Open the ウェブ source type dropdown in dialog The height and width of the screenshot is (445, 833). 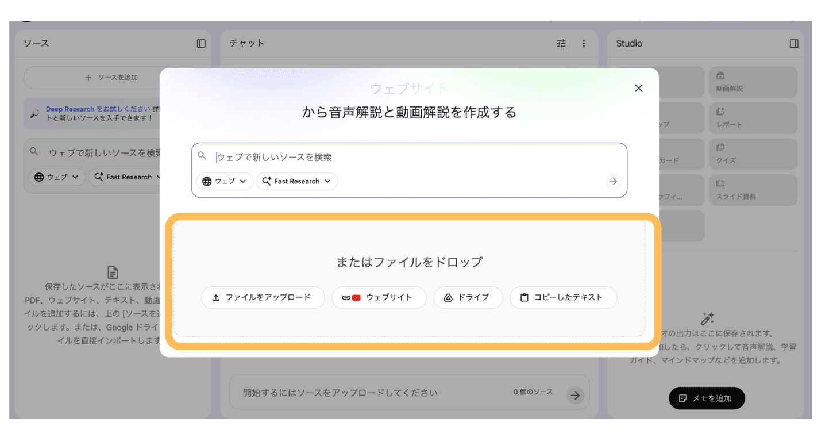225,181
